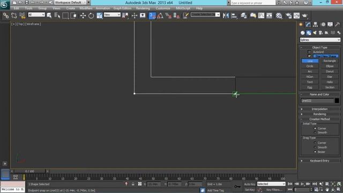Click the Line022 object name field

tap(317, 101)
